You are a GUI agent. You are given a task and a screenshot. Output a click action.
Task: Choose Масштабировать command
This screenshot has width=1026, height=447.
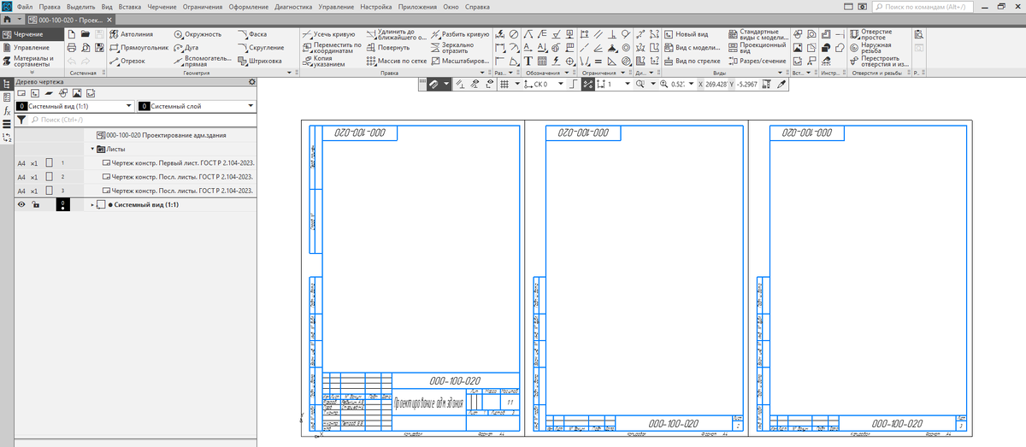coord(460,62)
